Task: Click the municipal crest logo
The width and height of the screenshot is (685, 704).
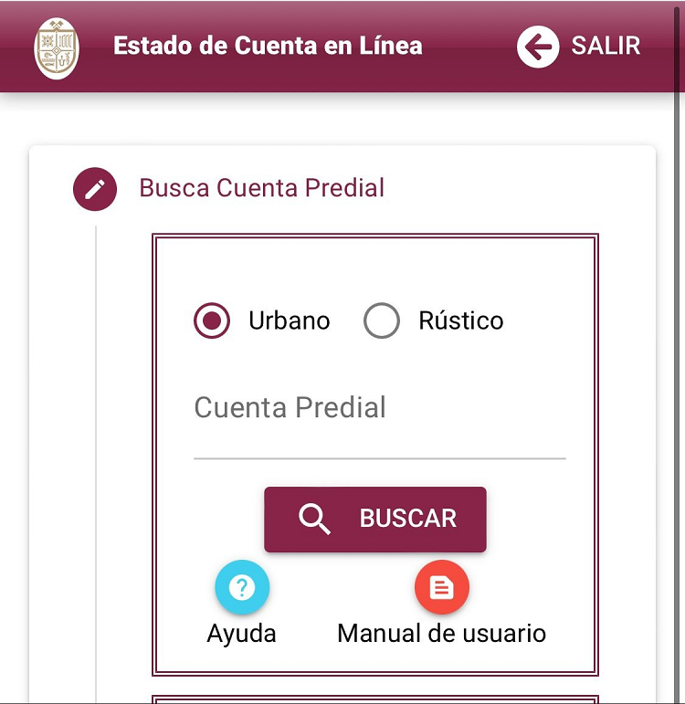Action: [x=57, y=47]
